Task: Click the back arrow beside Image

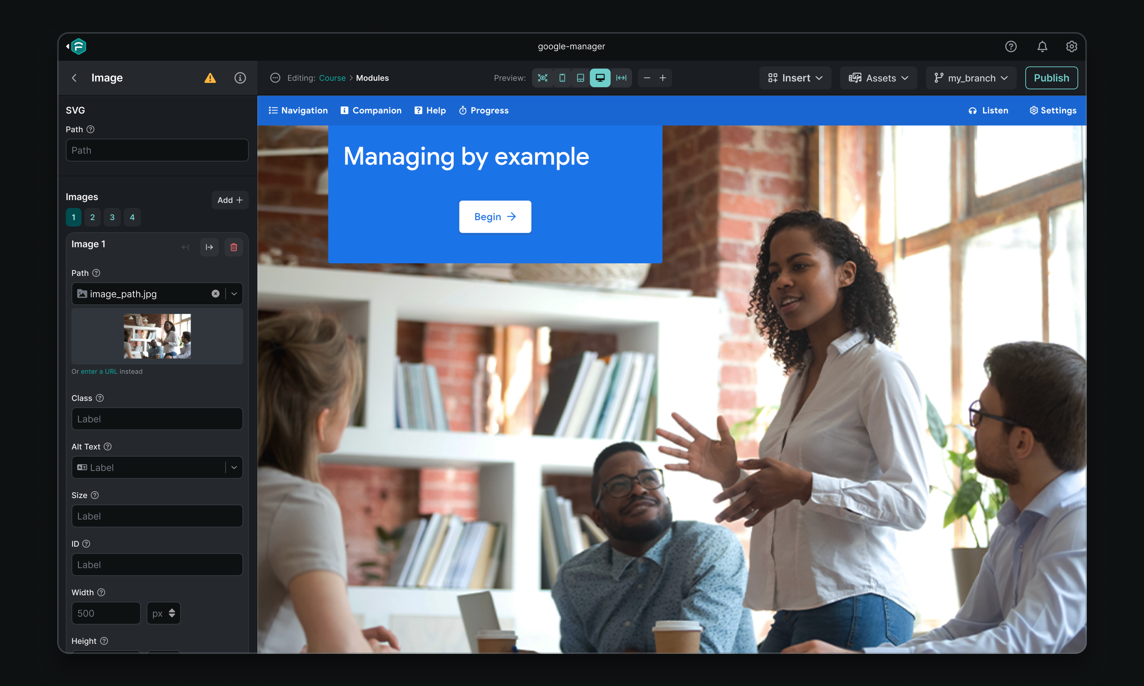Action: 74,78
